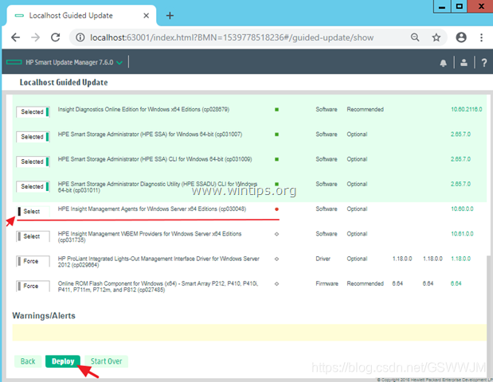
Task: Click the Back button
Action: pyautogui.click(x=28, y=361)
